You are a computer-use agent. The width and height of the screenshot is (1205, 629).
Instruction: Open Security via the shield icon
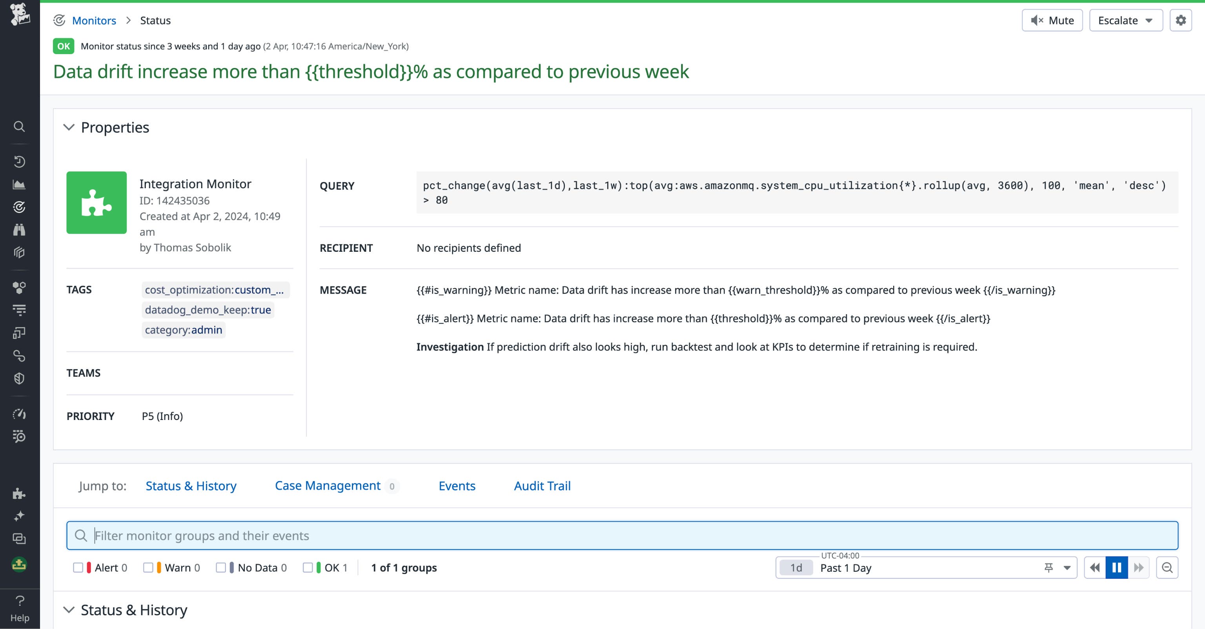tap(20, 378)
